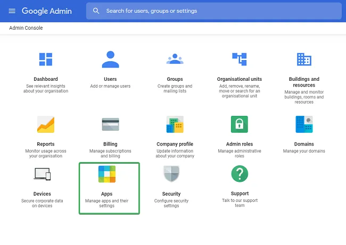The height and width of the screenshot is (245, 346).
Task: Open the Security shield icon
Action: (171, 174)
